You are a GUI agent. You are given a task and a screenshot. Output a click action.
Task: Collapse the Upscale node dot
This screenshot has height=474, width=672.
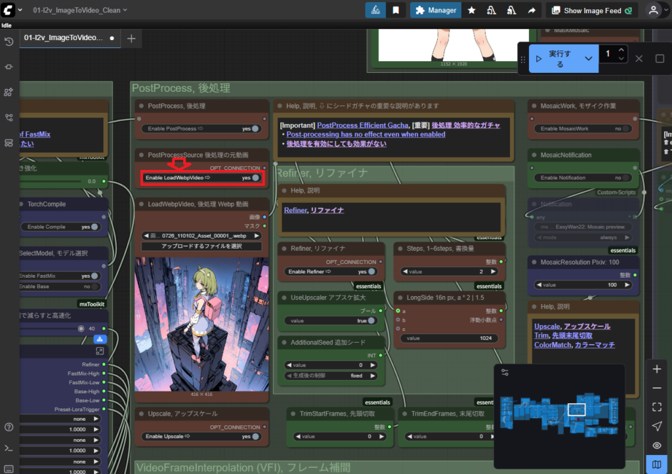(x=142, y=414)
